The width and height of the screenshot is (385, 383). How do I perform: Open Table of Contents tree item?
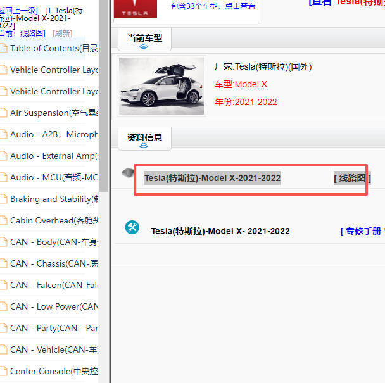54,48
